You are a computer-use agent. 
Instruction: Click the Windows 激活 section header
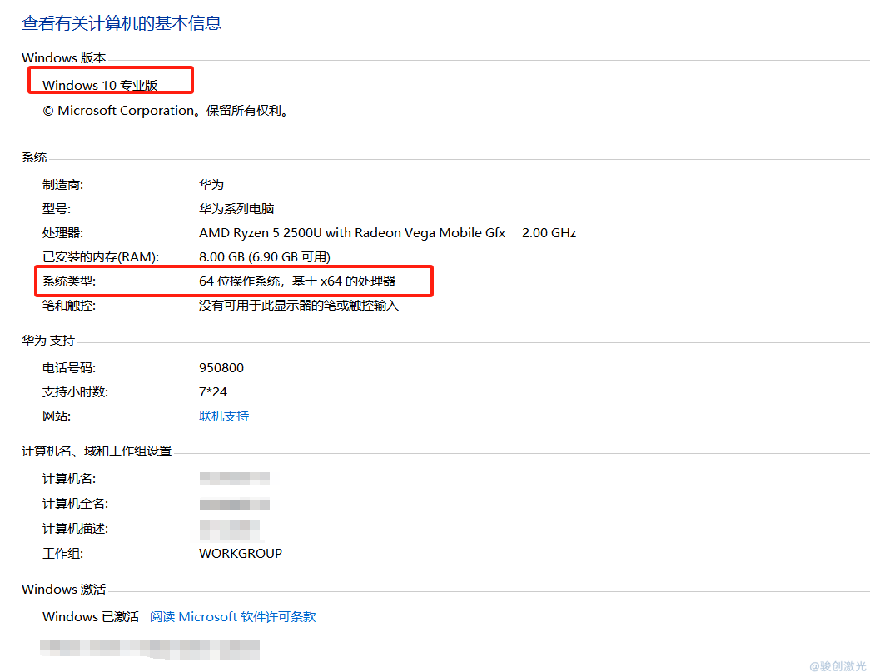tap(64, 589)
